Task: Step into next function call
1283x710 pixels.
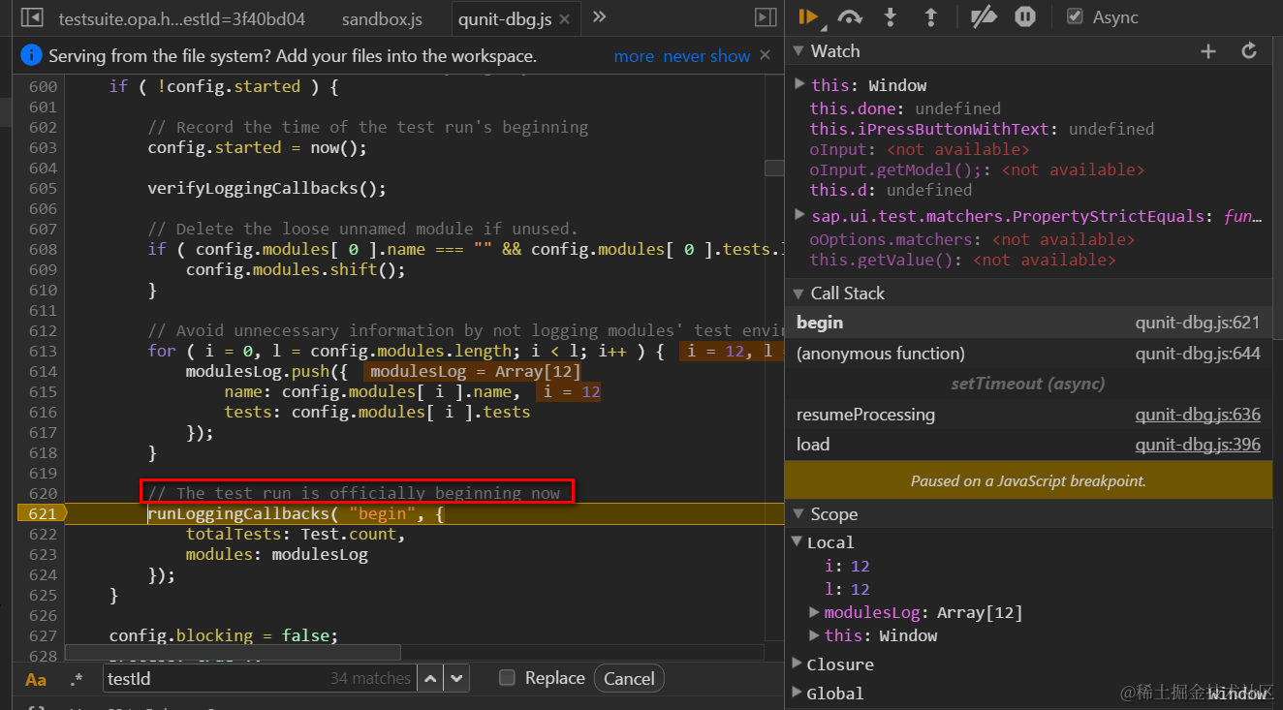Action: 891,16
